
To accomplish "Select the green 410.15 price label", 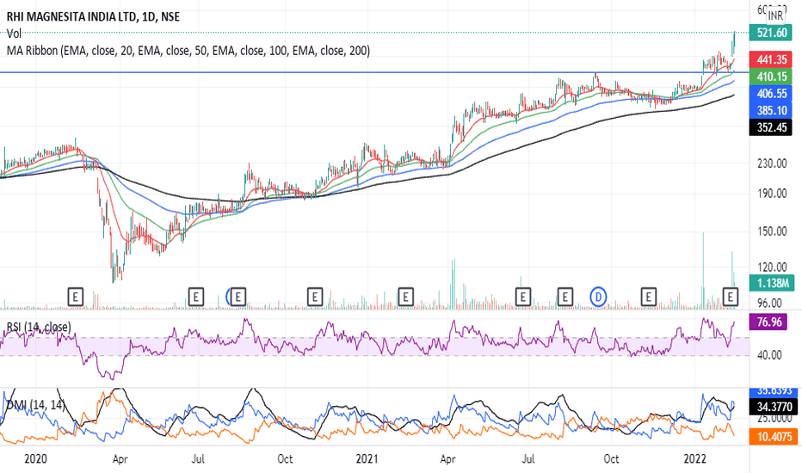I will click(771, 77).
